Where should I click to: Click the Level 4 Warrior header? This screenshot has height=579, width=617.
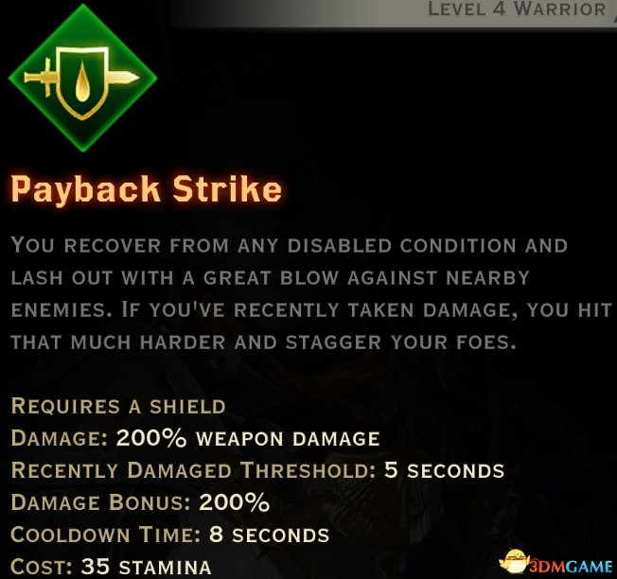click(x=517, y=9)
